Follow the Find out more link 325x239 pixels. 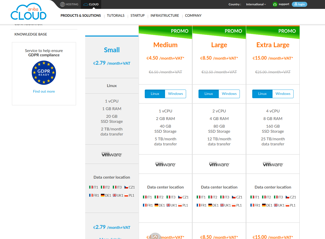(44, 91)
